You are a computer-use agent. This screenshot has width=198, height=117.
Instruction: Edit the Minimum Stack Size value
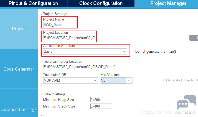pyautogui.click(x=101, y=106)
